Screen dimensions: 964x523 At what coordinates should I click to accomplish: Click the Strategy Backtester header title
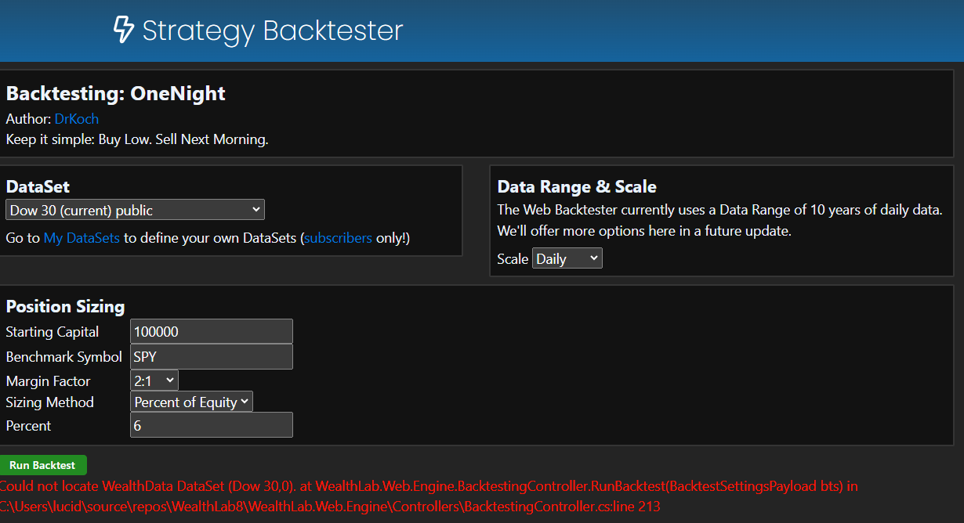point(272,31)
